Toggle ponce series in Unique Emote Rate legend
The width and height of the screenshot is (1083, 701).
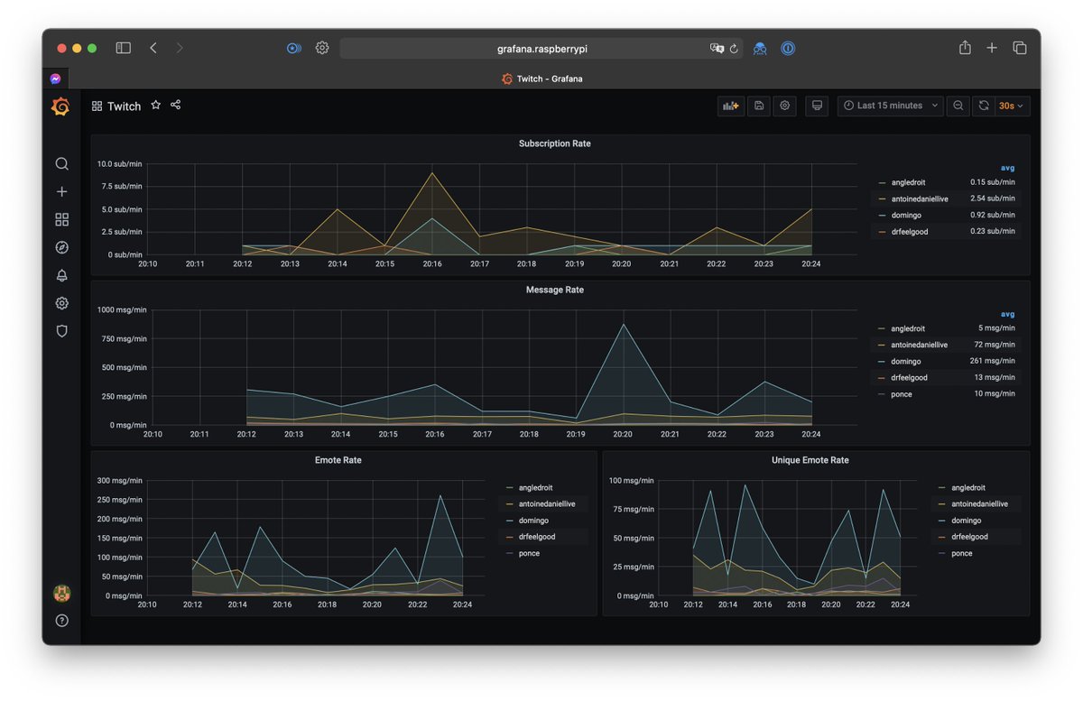tap(962, 553)
